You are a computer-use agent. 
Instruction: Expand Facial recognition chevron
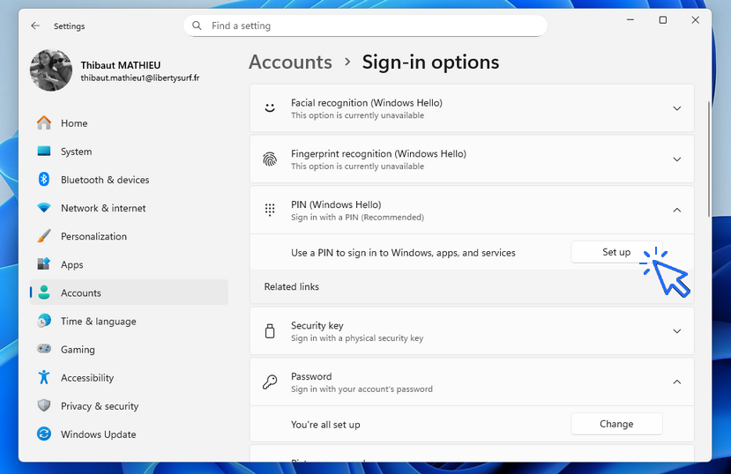pyautogui.click(x=677, y=108)
